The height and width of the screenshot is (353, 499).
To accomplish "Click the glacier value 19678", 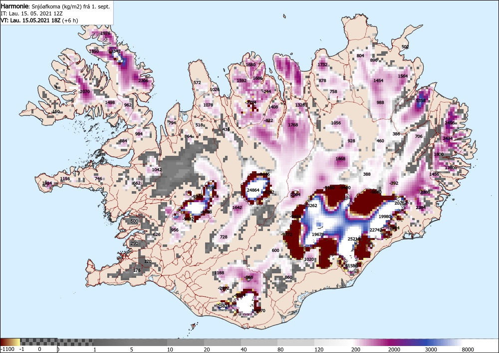I will tap(318, 235).
